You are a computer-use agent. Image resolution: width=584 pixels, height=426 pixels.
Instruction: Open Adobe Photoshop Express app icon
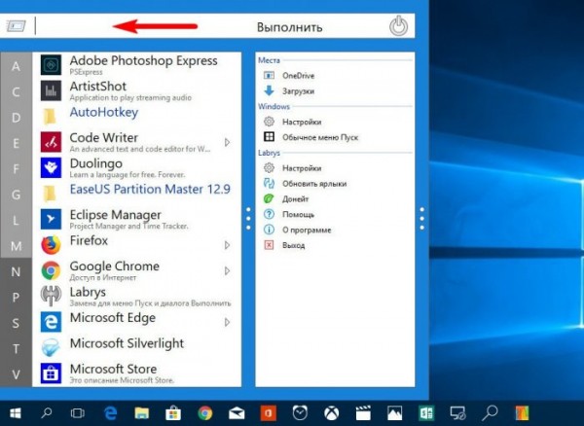tap(51, 65)
